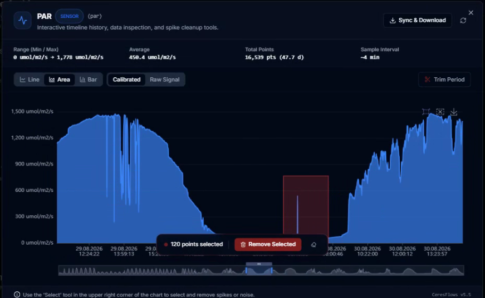
Task: Click left handle of timeline range slider
Action: (x=246, y=271)
